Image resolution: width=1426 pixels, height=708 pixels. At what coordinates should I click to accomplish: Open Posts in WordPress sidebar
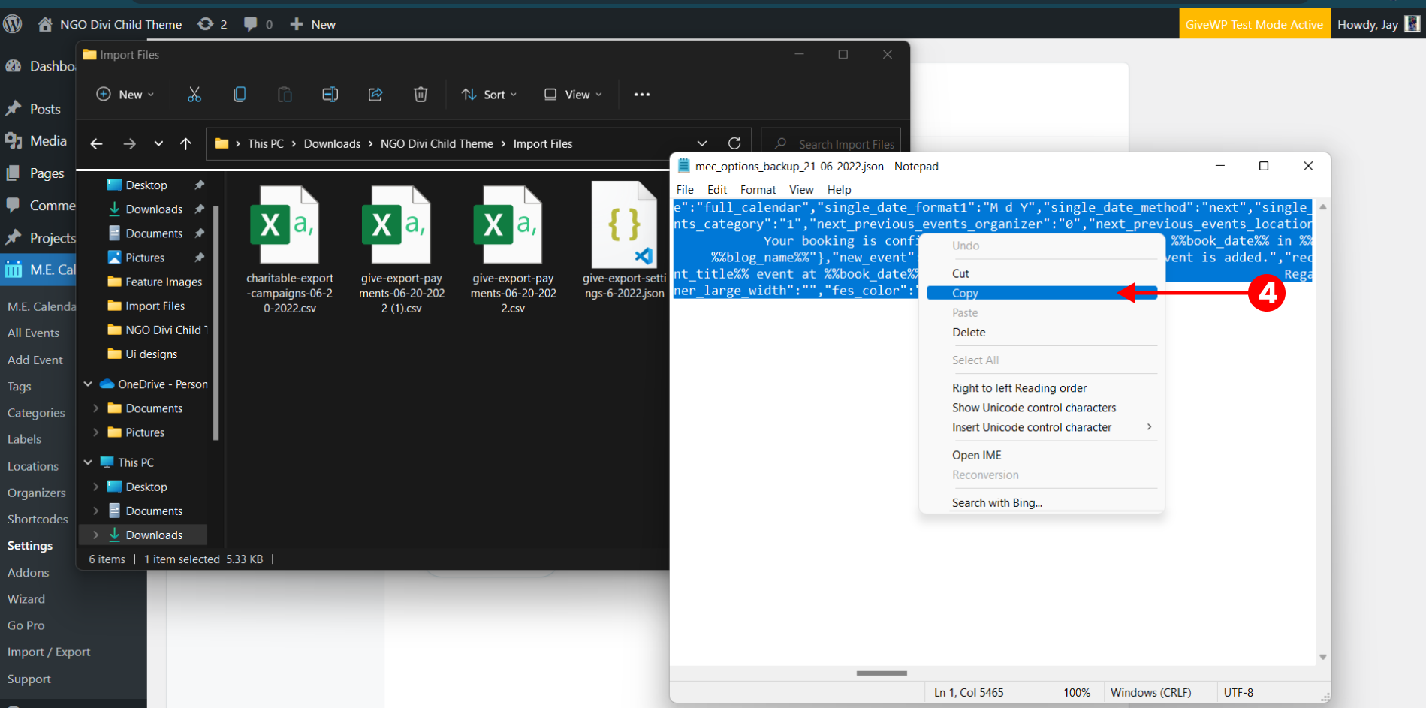tap(44, 109)
